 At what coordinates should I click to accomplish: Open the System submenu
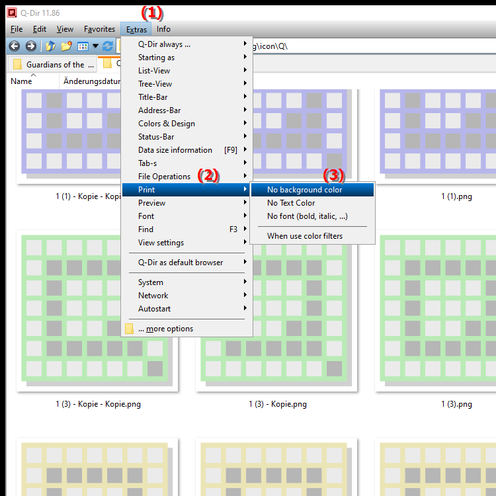(187, 282)
